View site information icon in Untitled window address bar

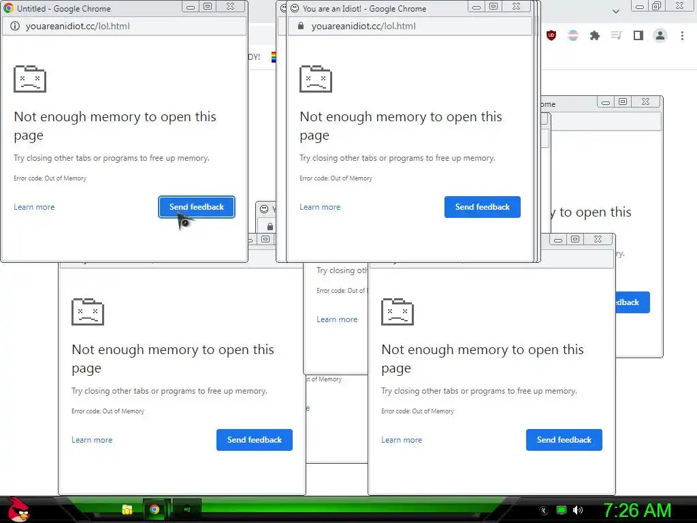[x=15, y=27]
